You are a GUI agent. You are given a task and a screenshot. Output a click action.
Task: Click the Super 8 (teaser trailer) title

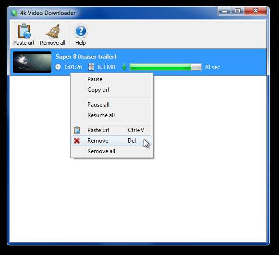[x=86, y=57]
